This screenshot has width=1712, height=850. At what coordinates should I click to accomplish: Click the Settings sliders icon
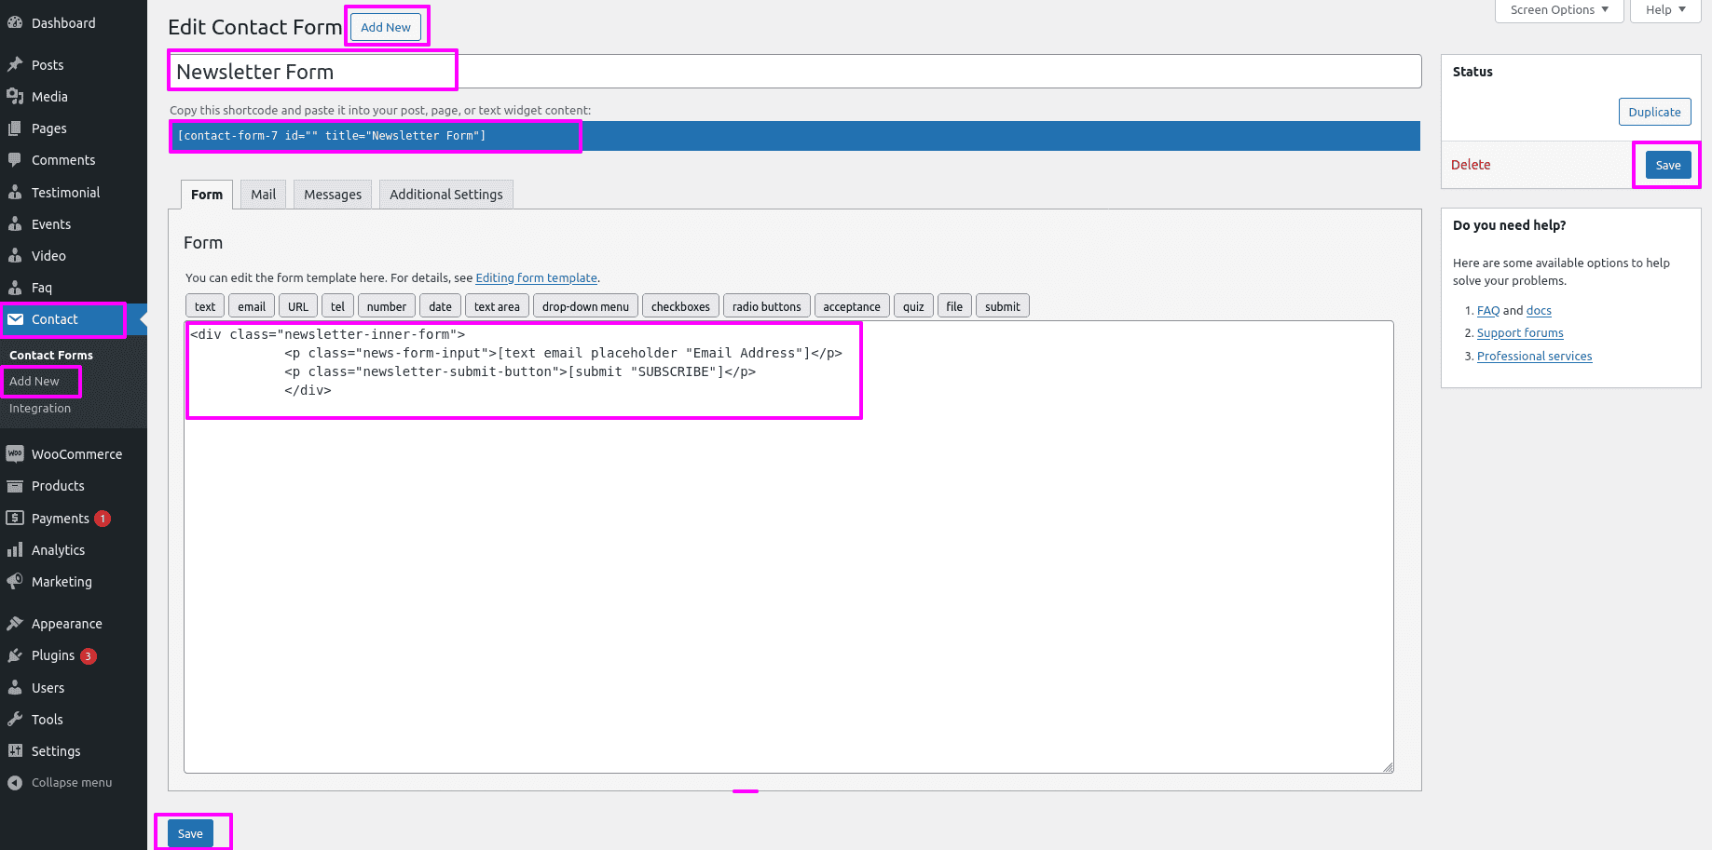pos(15,750)
